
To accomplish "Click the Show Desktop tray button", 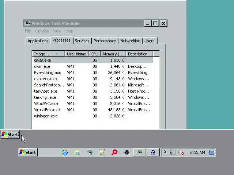I will pyautogui.click(x=211, y=152).
